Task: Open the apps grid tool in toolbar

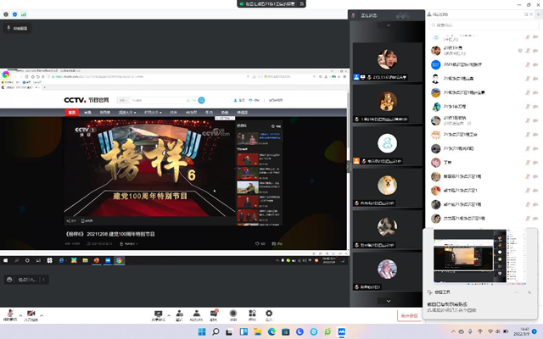Action: click(252, 315)
